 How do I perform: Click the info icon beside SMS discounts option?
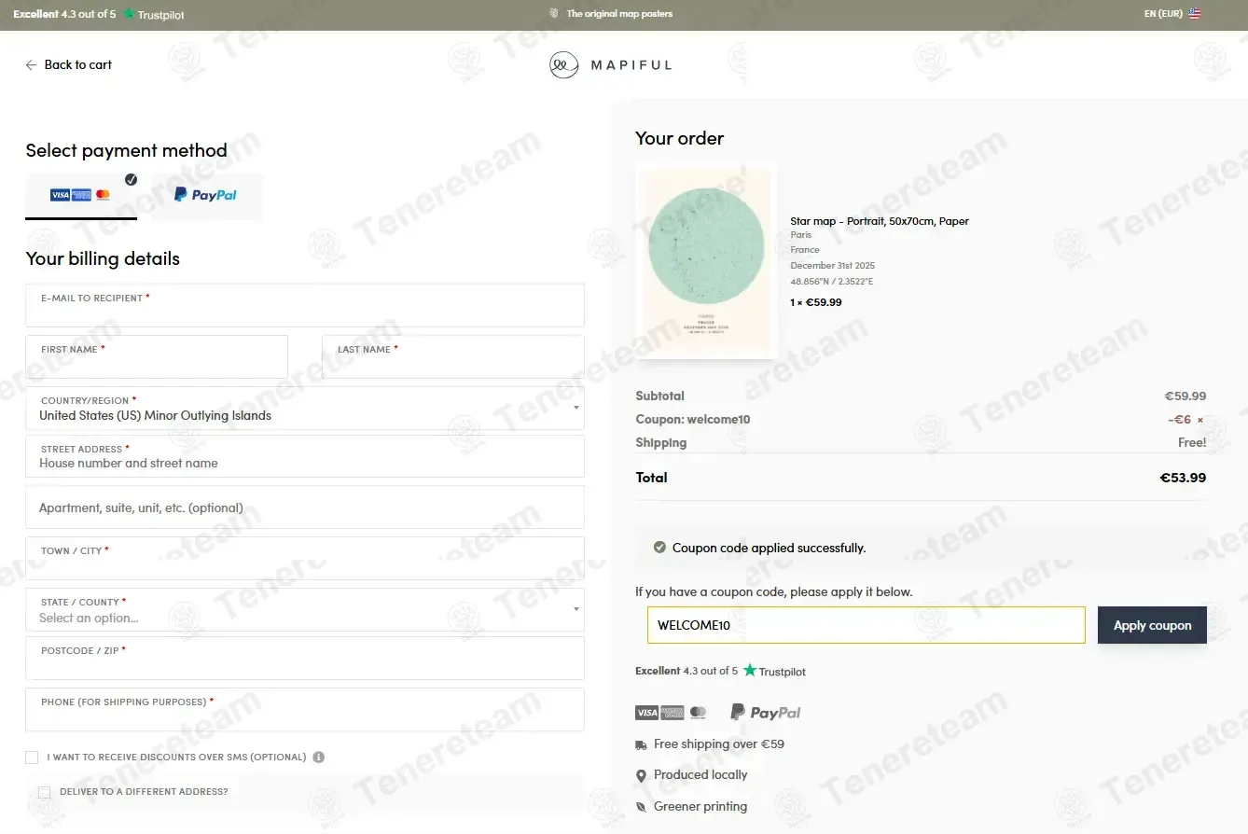pos(319,758)
